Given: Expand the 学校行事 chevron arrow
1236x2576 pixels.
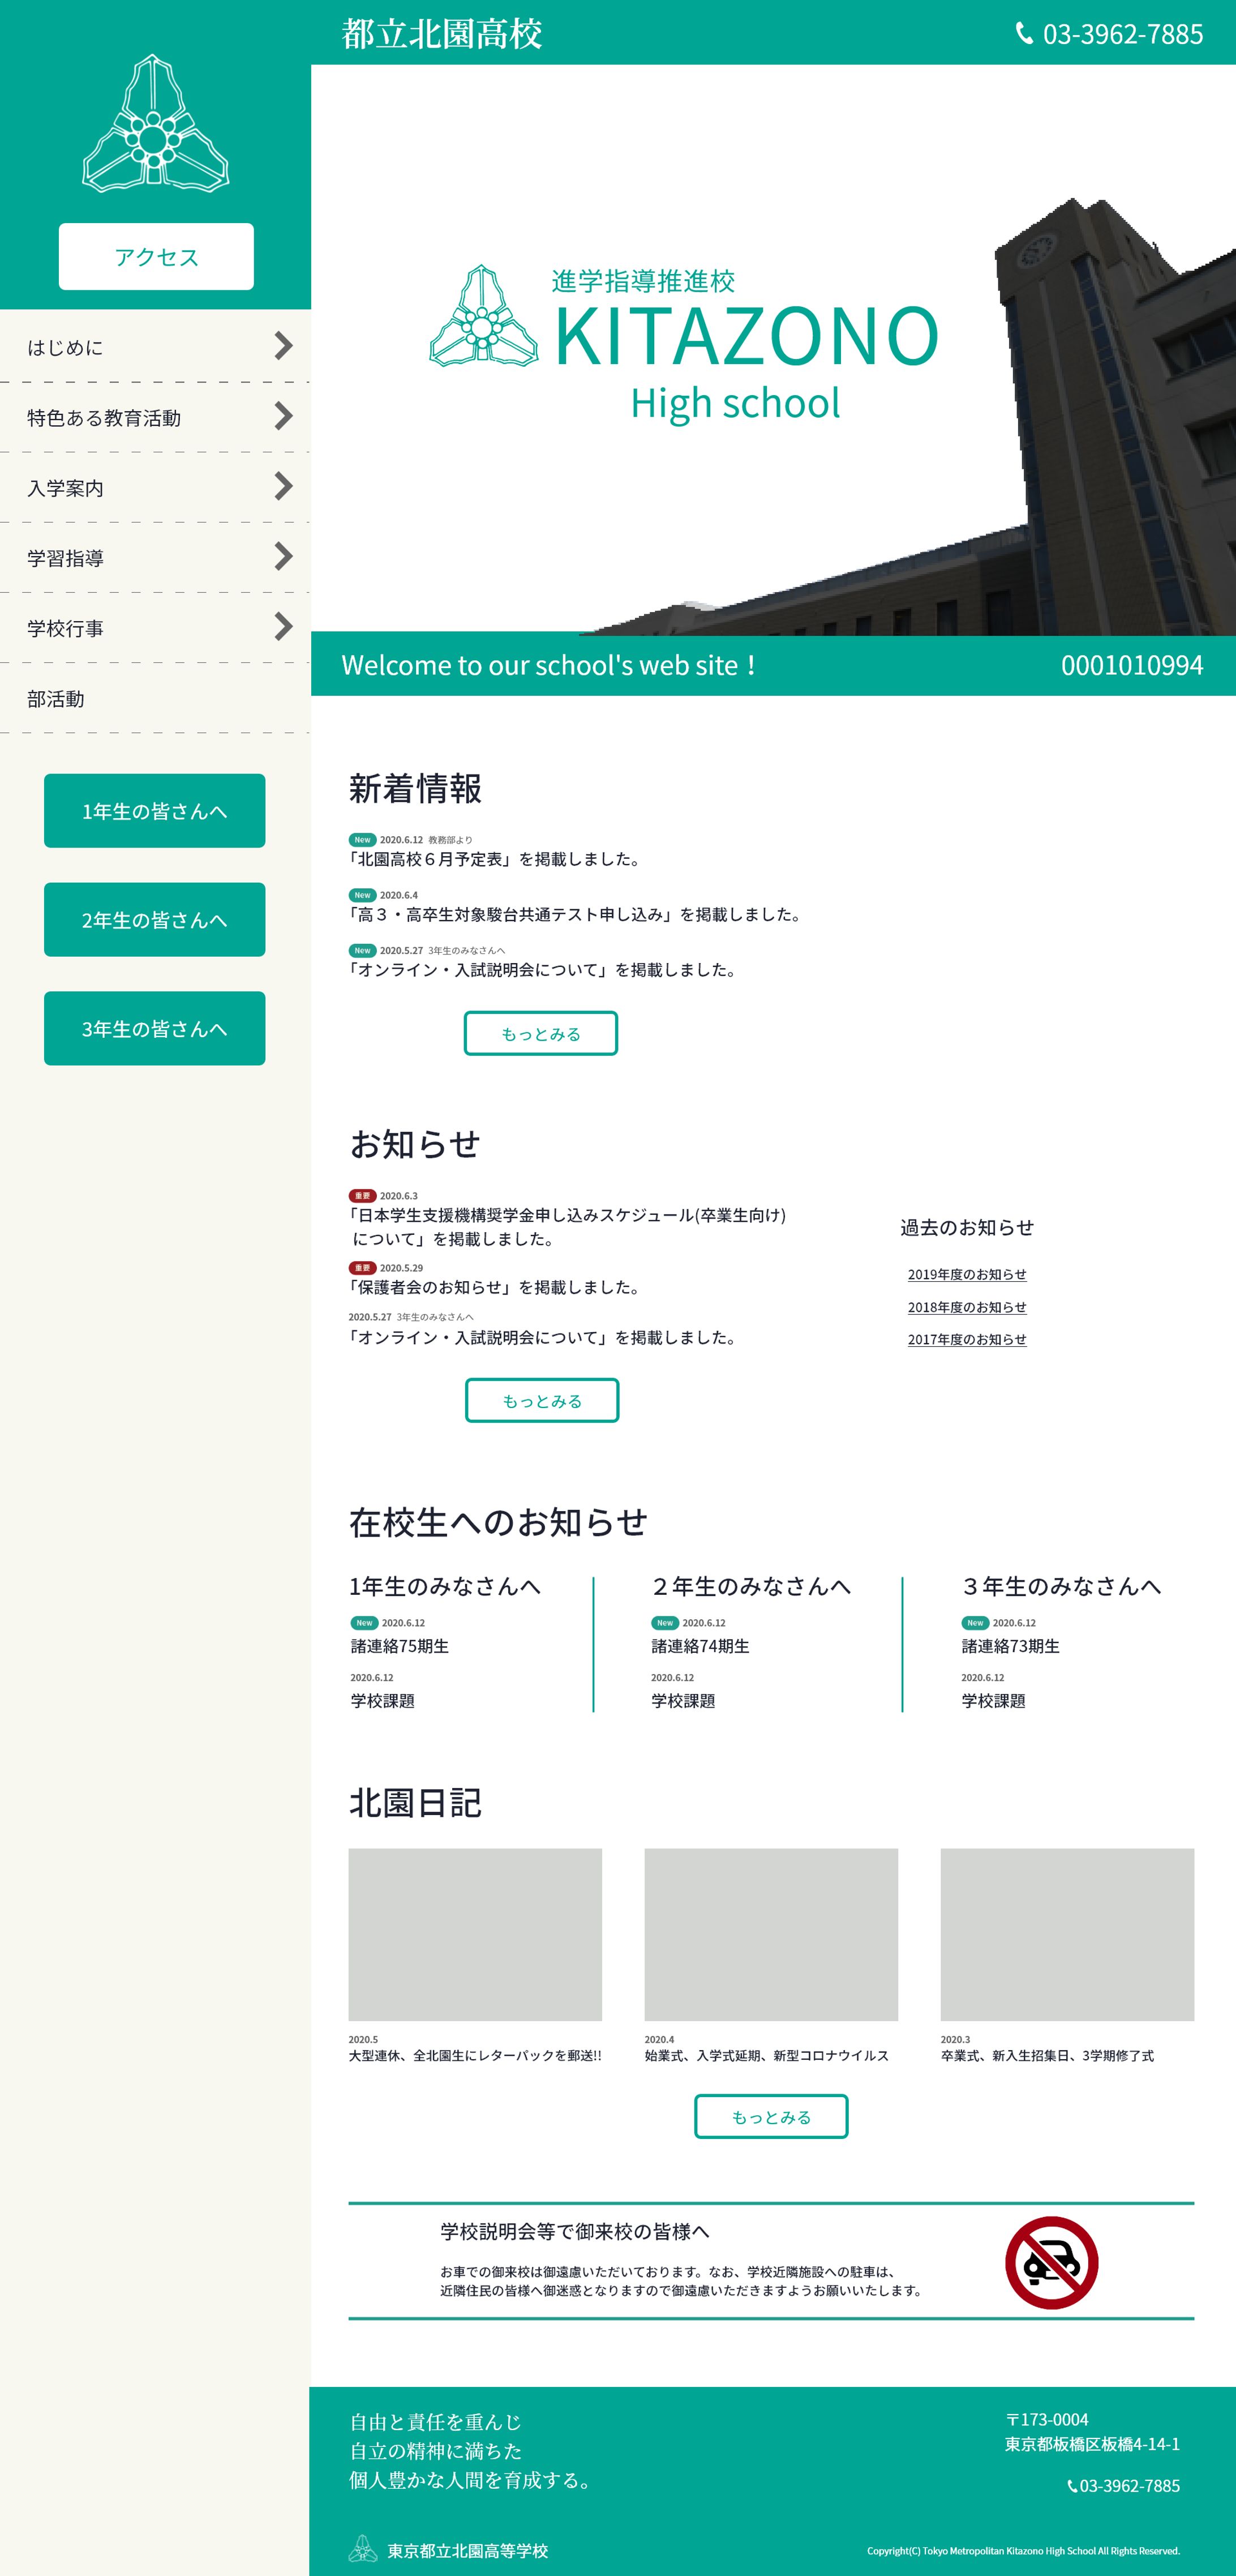Looking at the screenshot, I should (284, 626).
